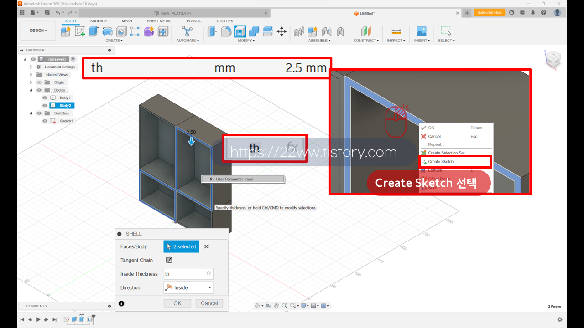Select the Create Sketch tool icon
Viewport: 584px width, 328px height.
(80, 31)
